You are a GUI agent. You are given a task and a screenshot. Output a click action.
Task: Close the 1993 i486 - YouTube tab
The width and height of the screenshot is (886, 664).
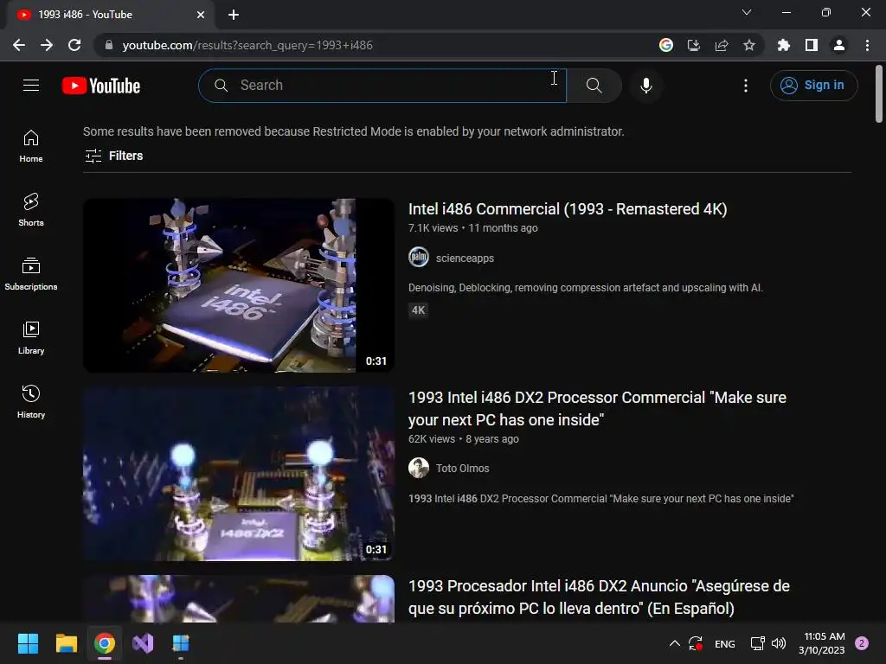pyautogui.click(x=201, y=15)
